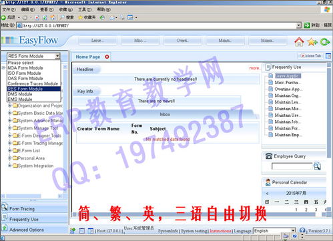Expand the Personal Area folder

coord(10,158)
